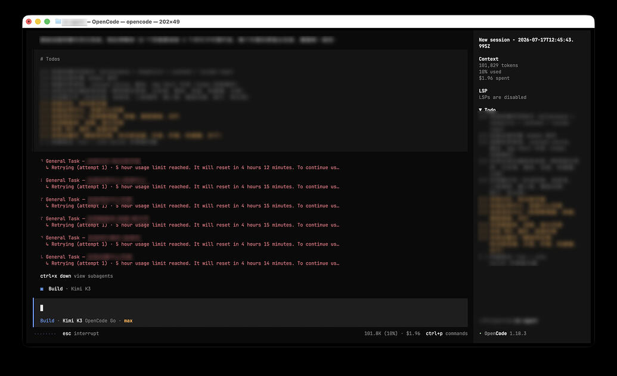
Task: Click the New session title in sidebar
Action: (526, 43)
